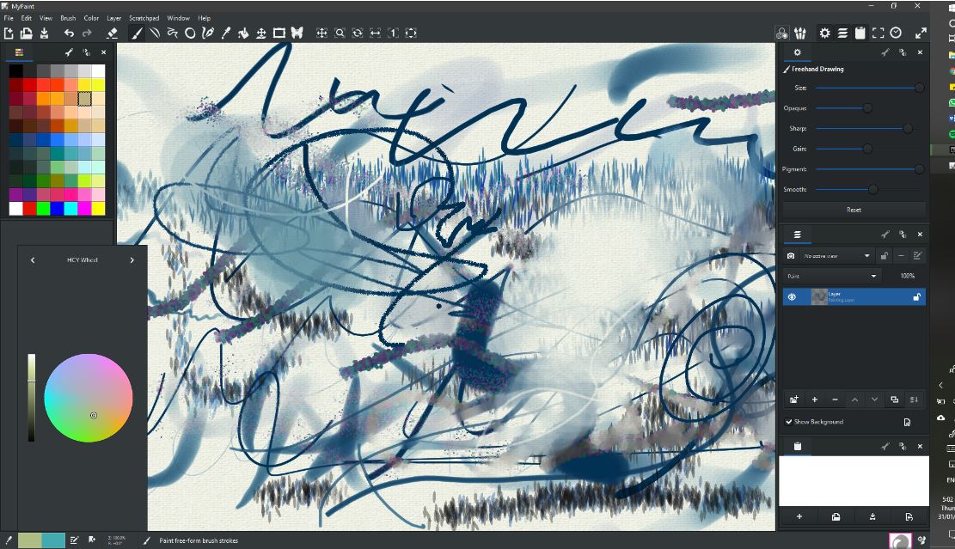Select the Flood fill tool

click(x=242, y=33)
